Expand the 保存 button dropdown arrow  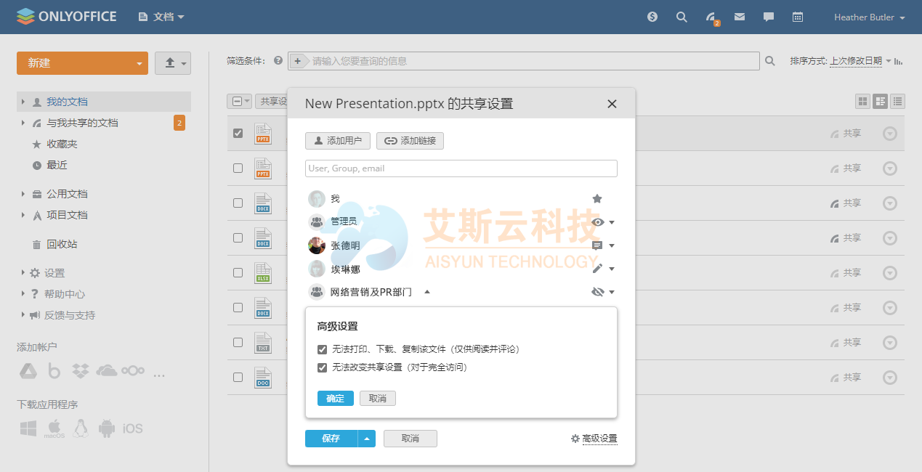point(367,439)
